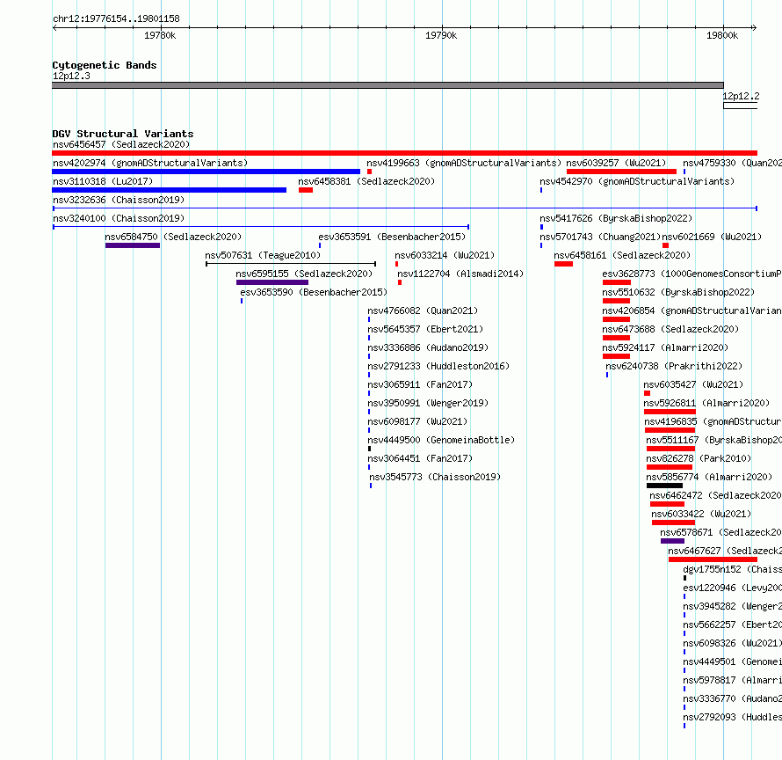Select the nsv5417626 (ByrskaBishop2022) label
The image size is (782, 760).
click(617, 218)
